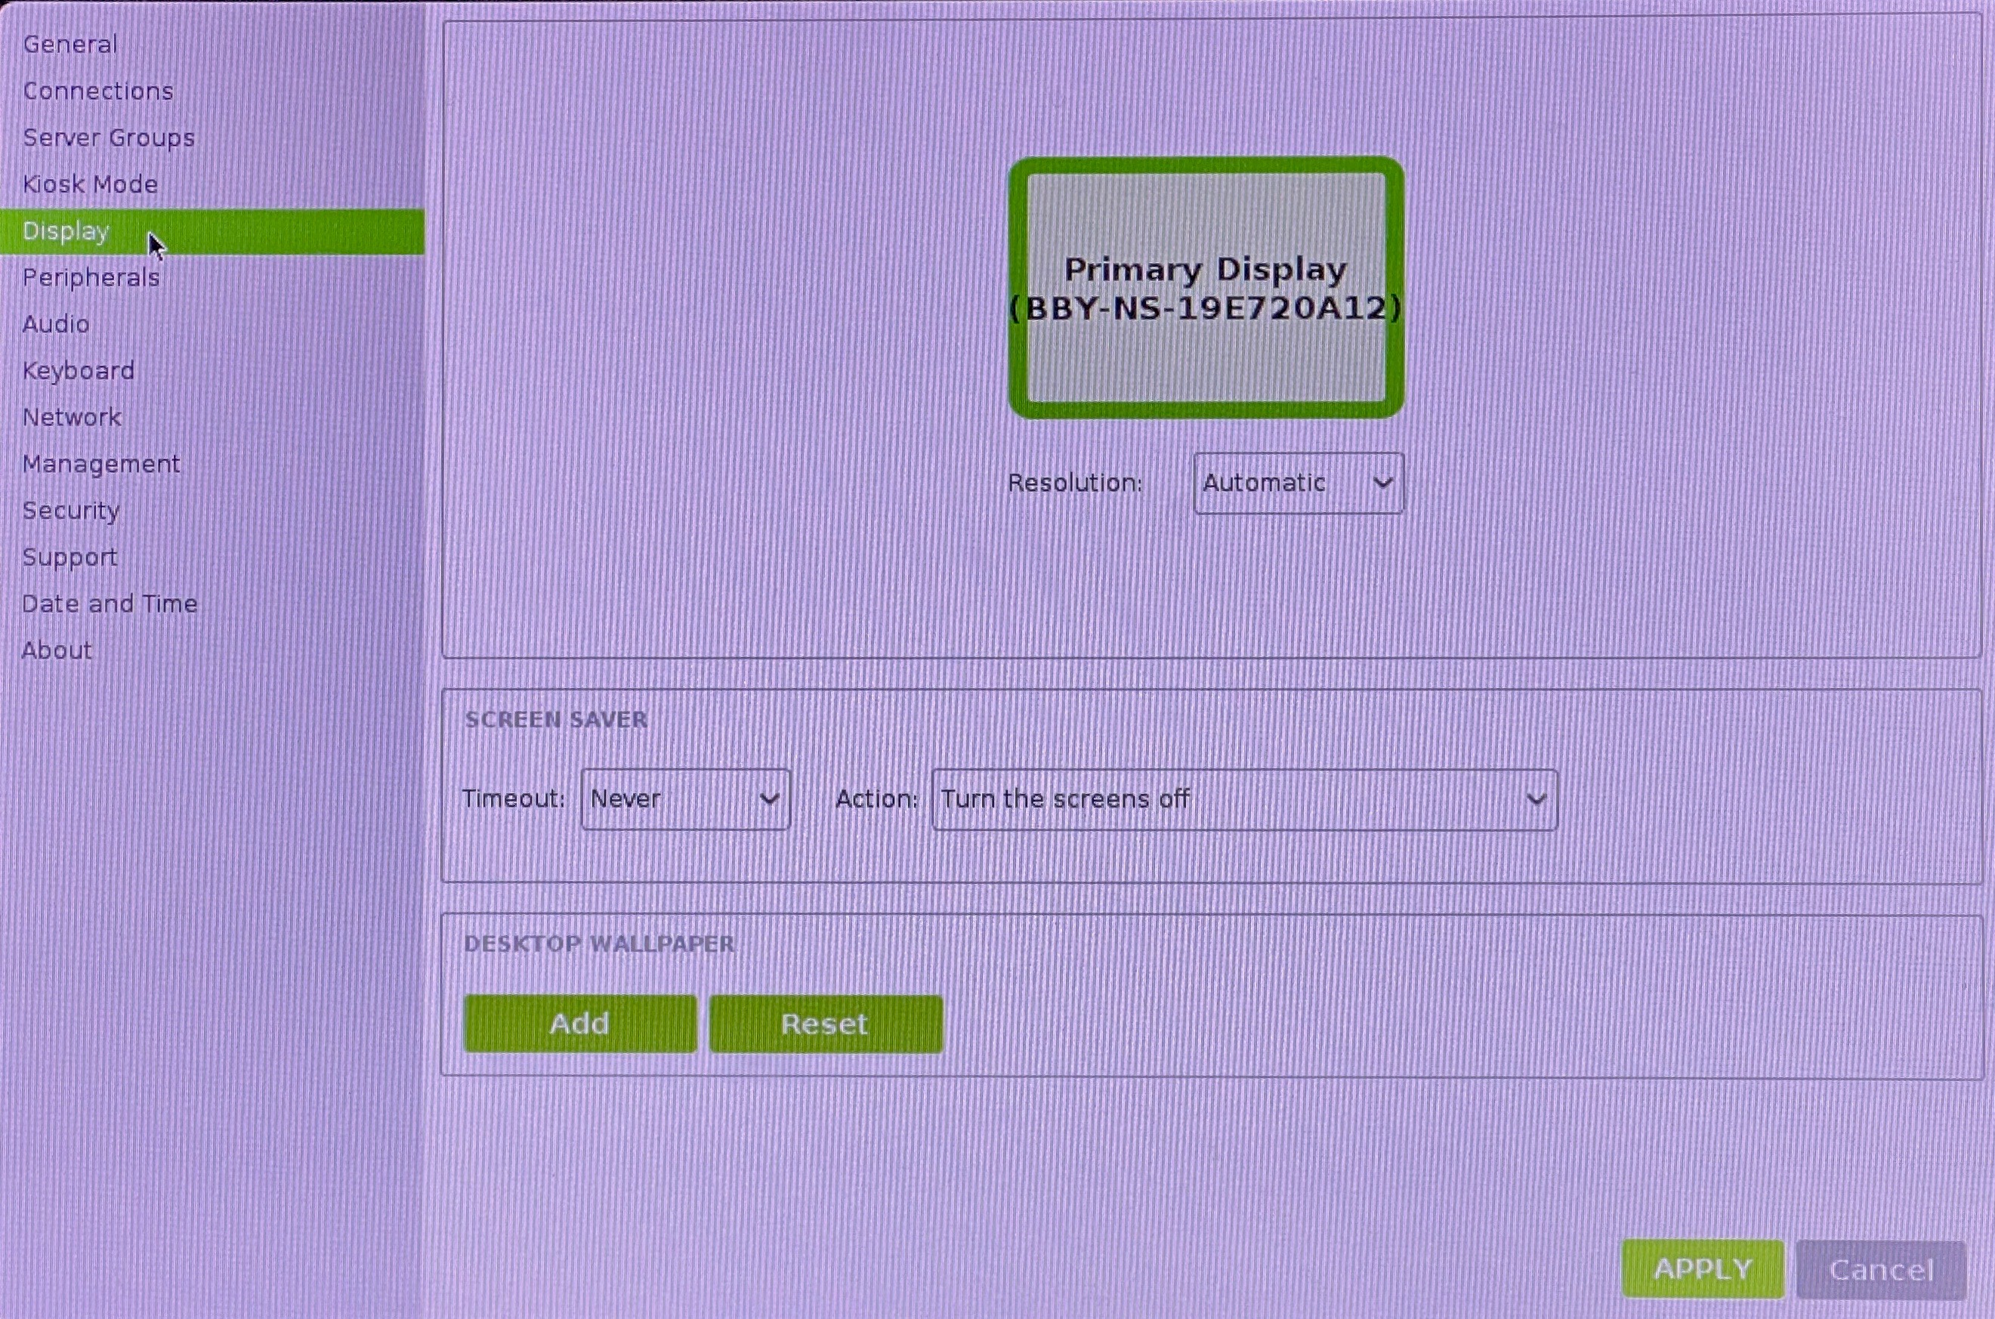Select the Primary Display monitor thumbnail
Screen dimensions: 1995x1319
tap(1206, 288)
